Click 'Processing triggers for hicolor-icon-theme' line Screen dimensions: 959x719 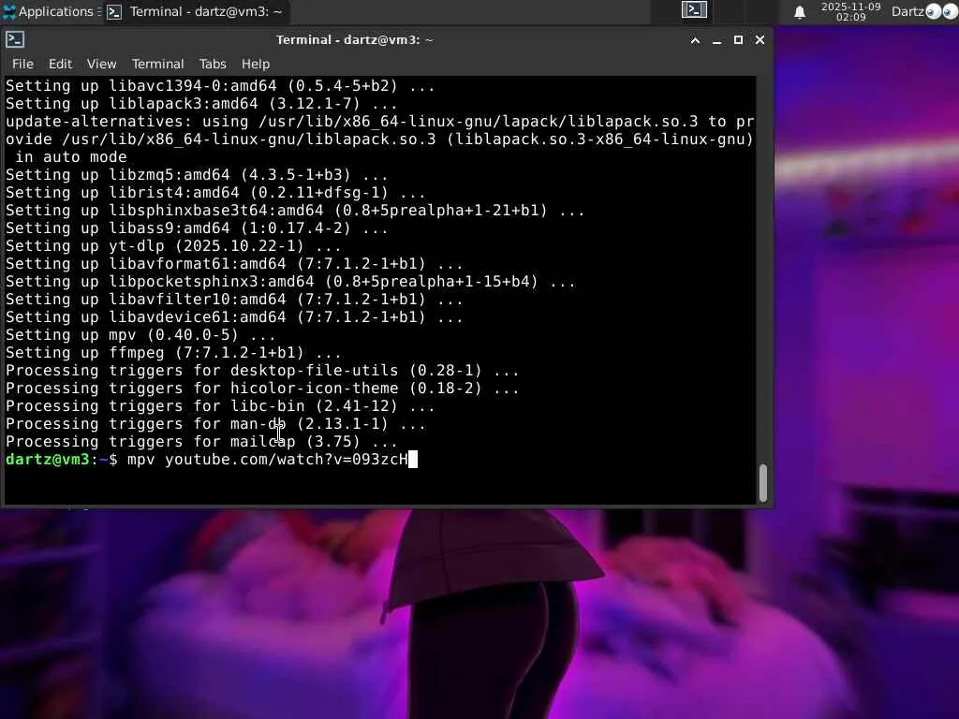point(262,389)
